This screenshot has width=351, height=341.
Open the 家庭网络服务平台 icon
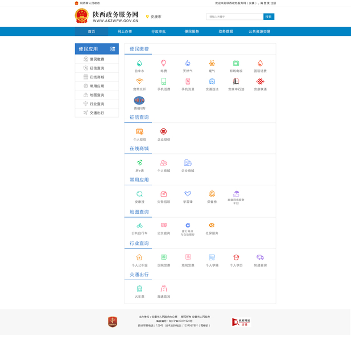(x=236, y=194)
